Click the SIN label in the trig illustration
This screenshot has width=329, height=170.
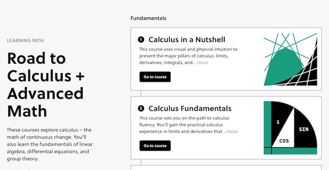[304, 129]
